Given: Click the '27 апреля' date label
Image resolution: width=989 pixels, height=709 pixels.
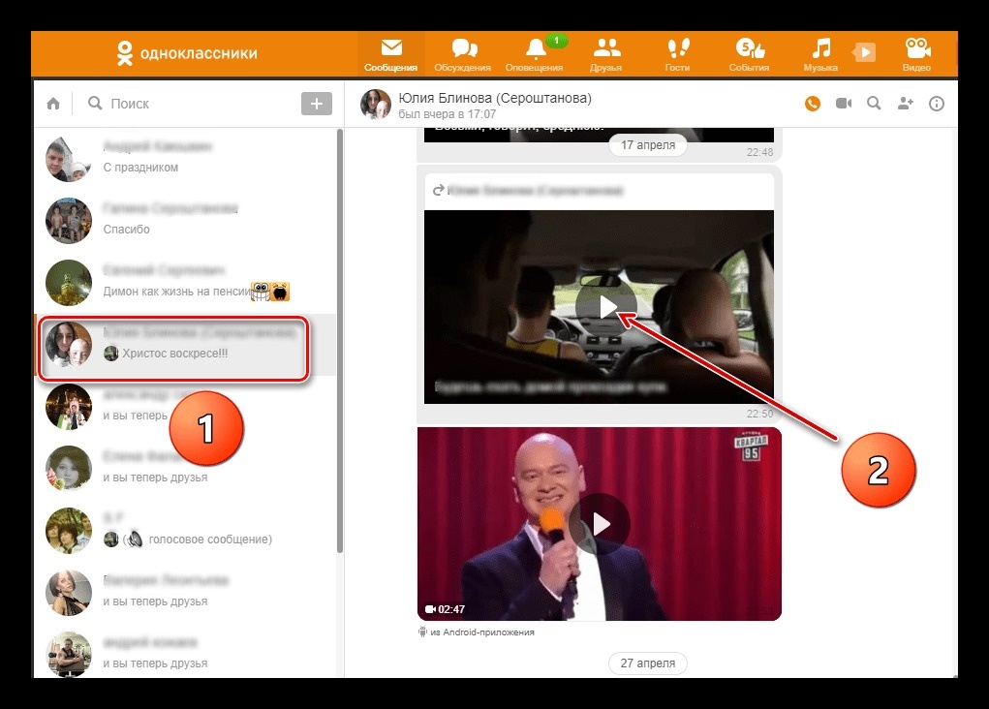Looking at the screenshot, I should [648, 663].
